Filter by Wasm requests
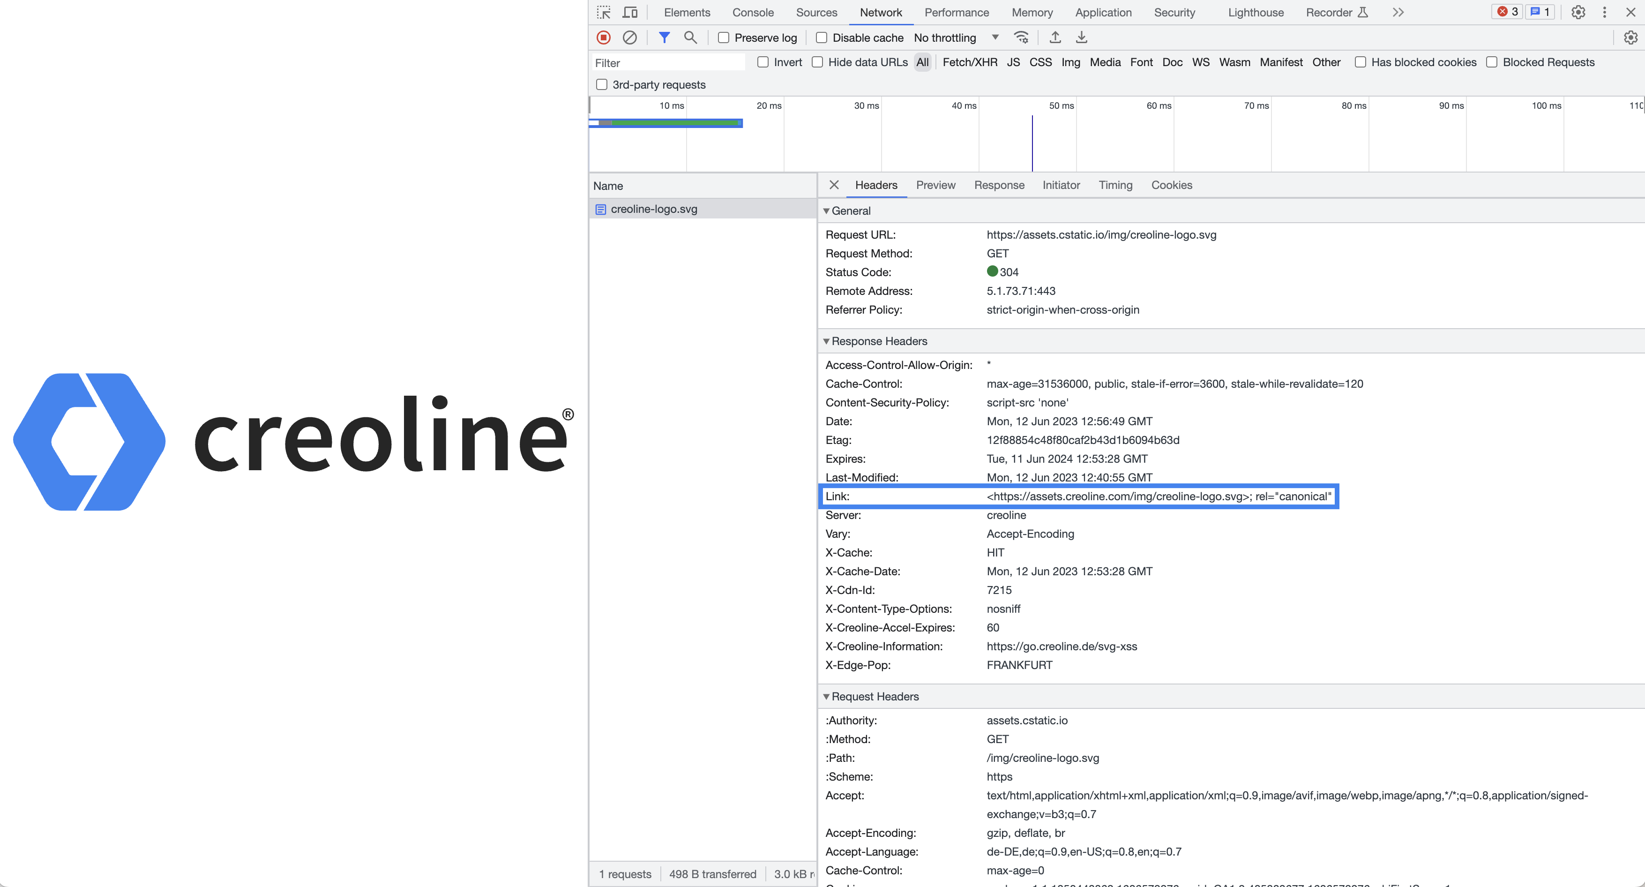The width and height of the screenshot is (1645, 887). (1234, 62)
